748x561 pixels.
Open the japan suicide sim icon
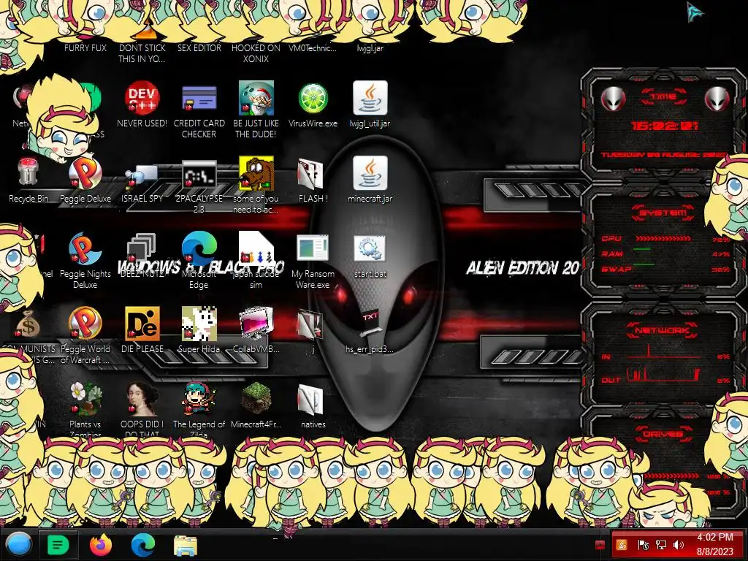coord(256,249)
